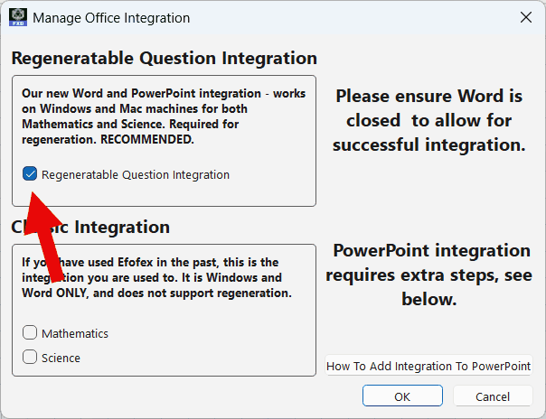Click the 'Mathematics' label text

coord(74,333)
